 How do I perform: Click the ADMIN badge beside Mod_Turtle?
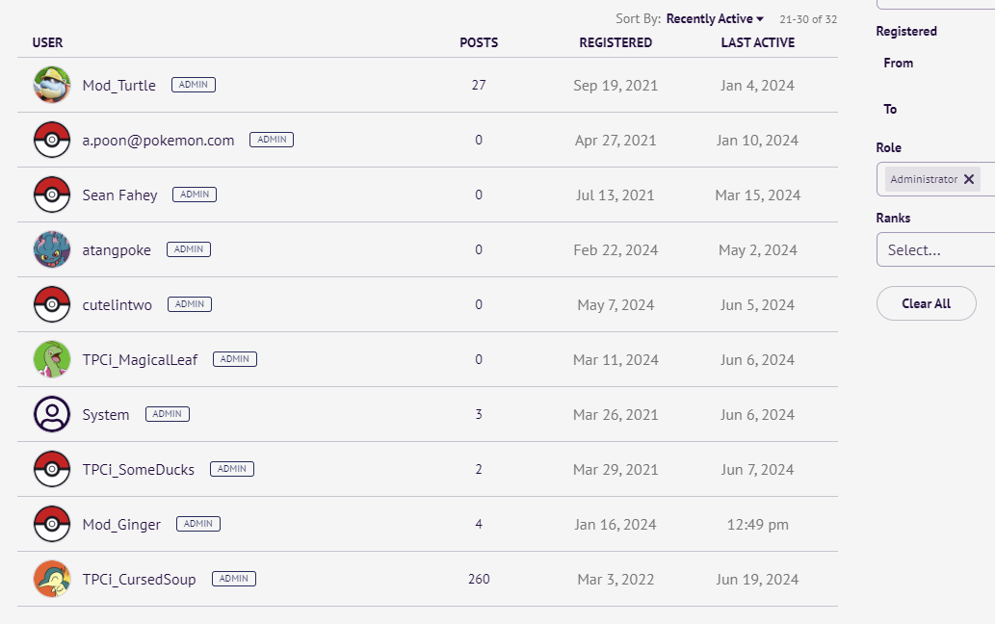pos(194,85)
